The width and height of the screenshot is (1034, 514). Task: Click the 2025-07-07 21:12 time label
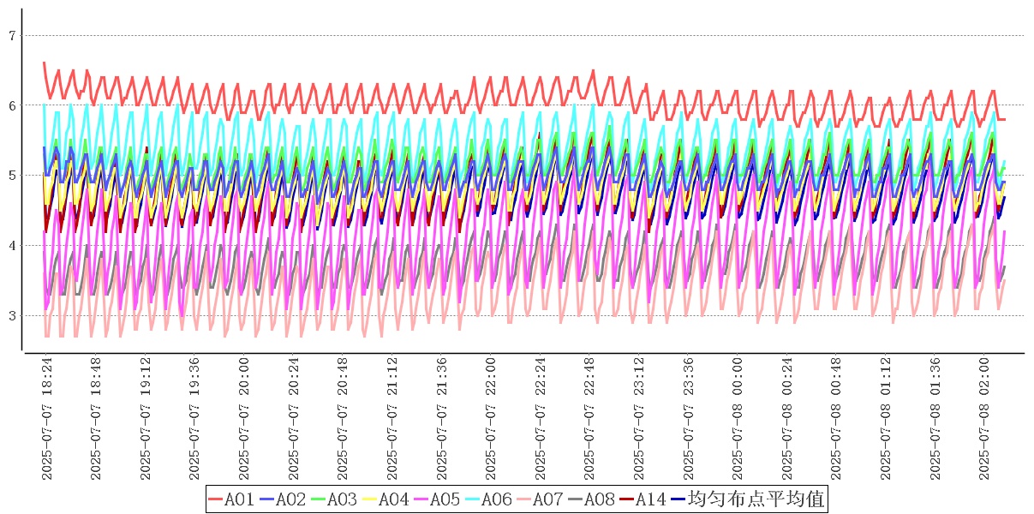click(392, 419)
